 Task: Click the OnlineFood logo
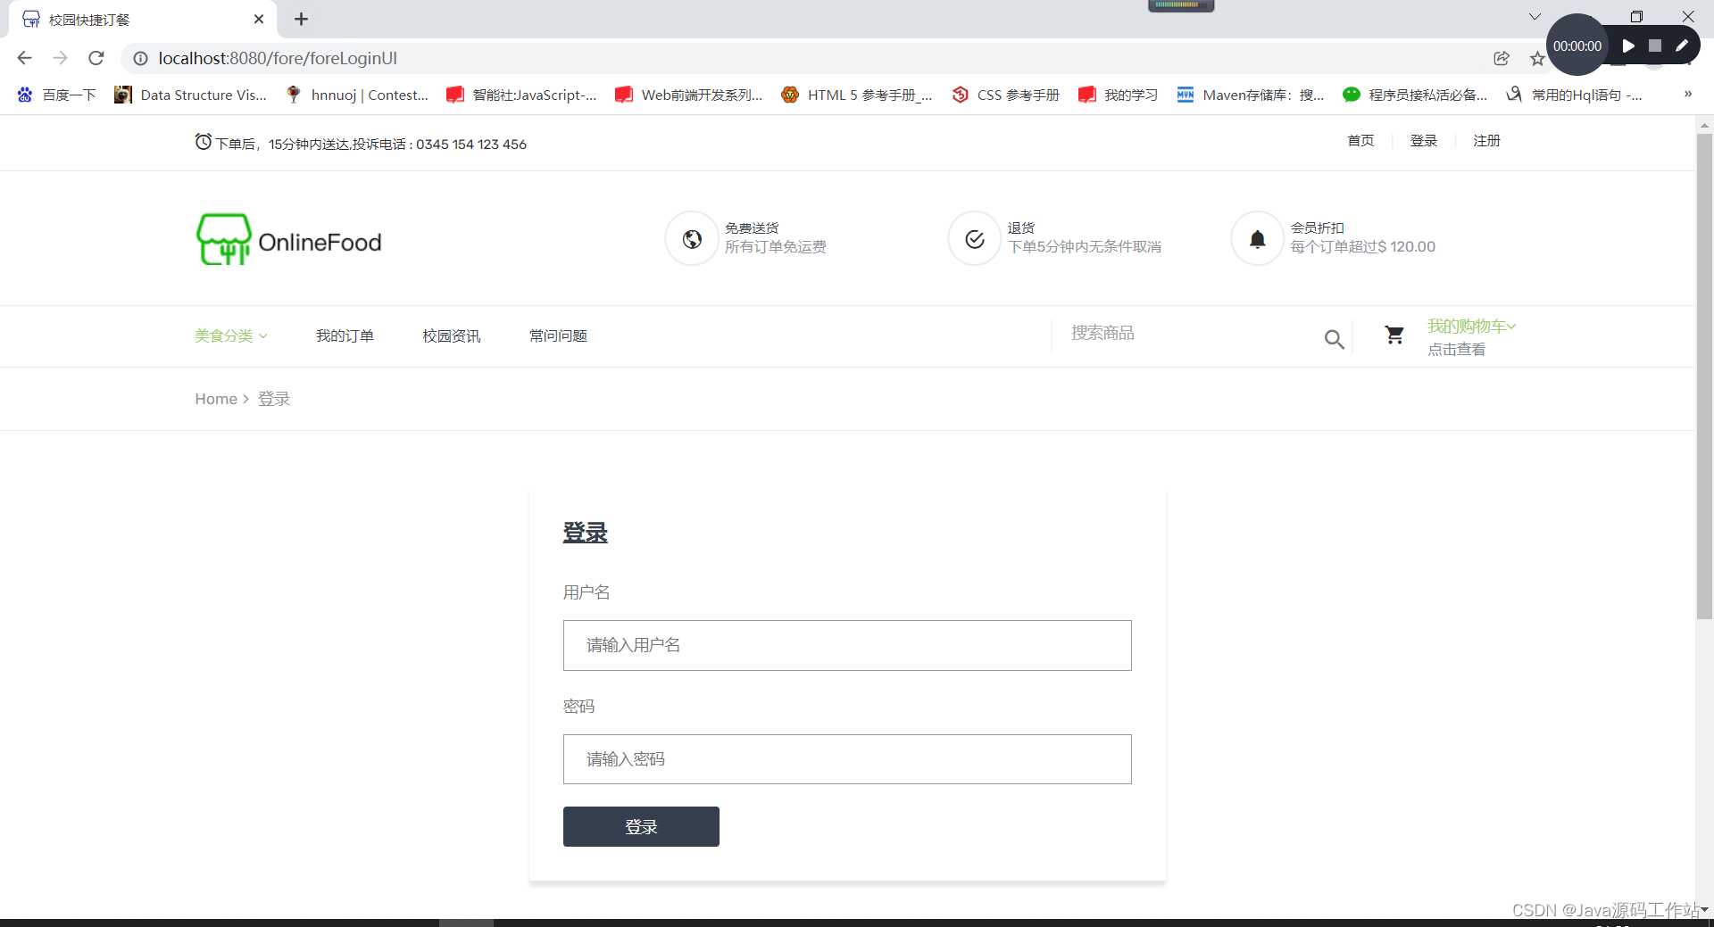click(x=288, y=240)
